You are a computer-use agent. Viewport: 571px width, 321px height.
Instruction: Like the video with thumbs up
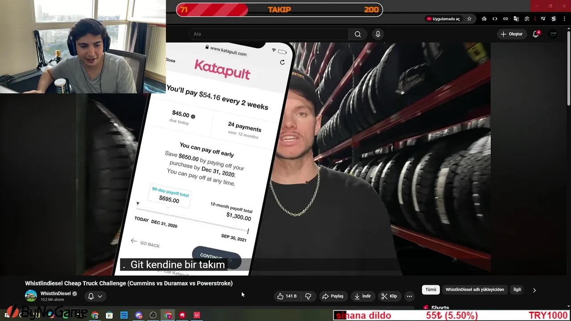coord(287,296)
